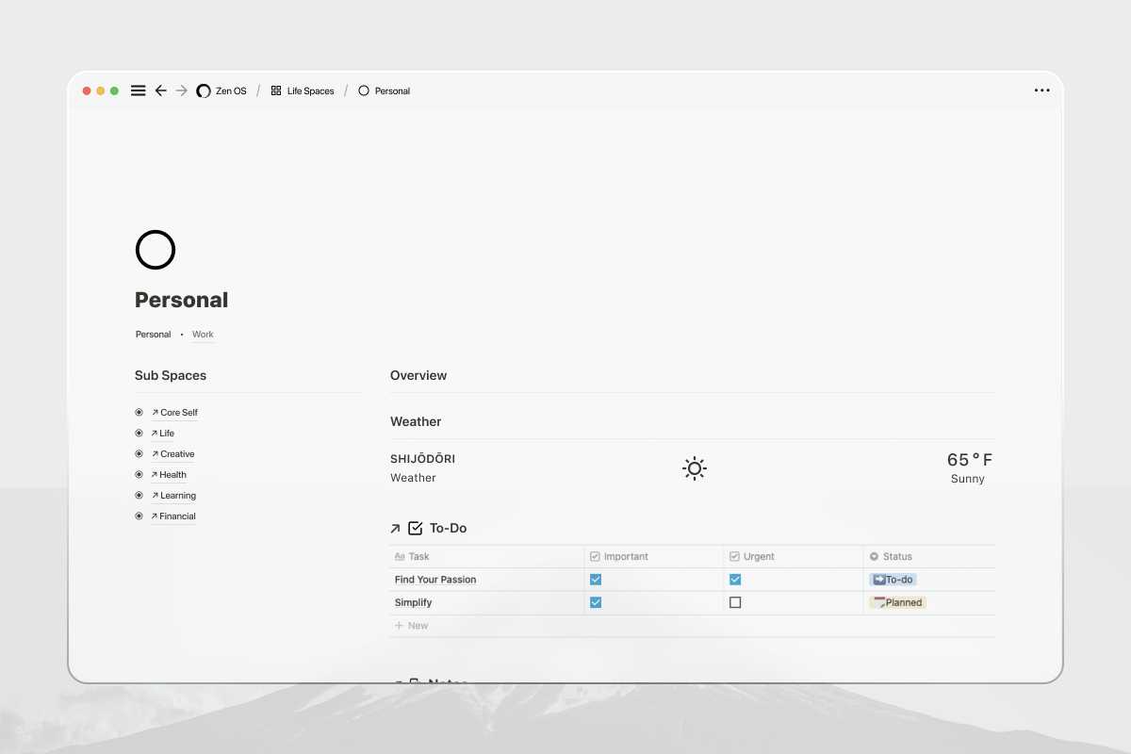Click the To-Do checkbox heading icon
1131x754 pixels.
coord(416,528)
